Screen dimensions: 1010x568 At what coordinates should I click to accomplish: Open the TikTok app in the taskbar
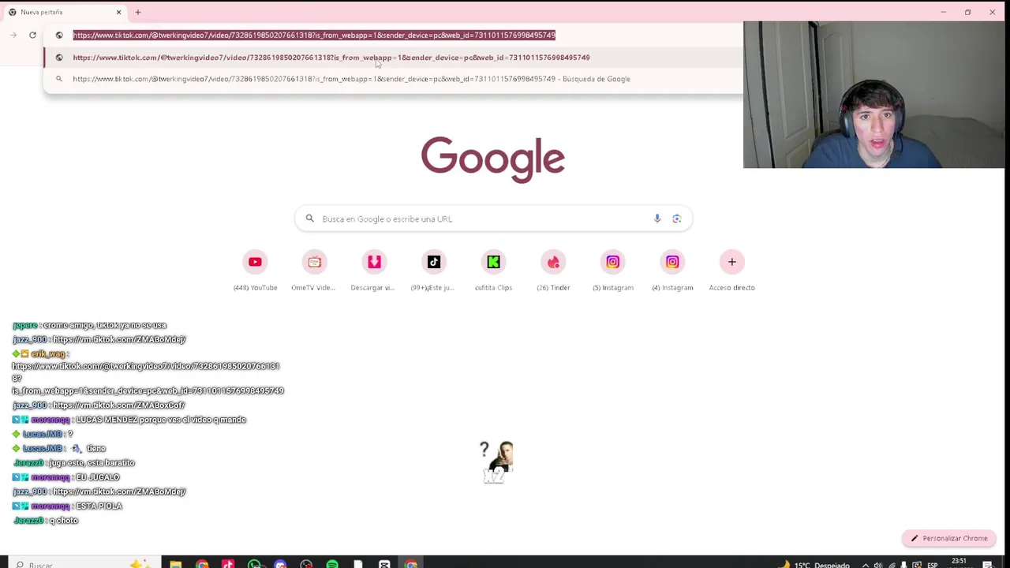click(x=228, y=564)
